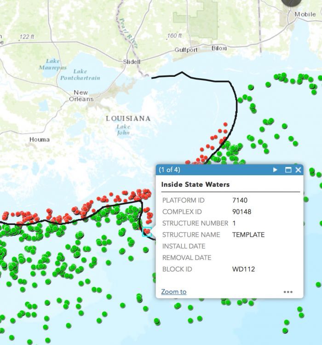This screenshot has height=345, width=322.
Task: Click the (1 of 4) feature counter
Action: (x=169, y=170)
